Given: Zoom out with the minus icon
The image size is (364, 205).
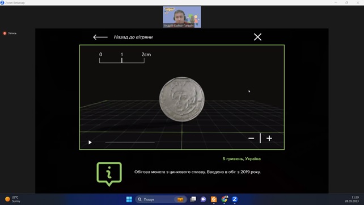Looking at the screenshot, I should [x=251, y=139].
